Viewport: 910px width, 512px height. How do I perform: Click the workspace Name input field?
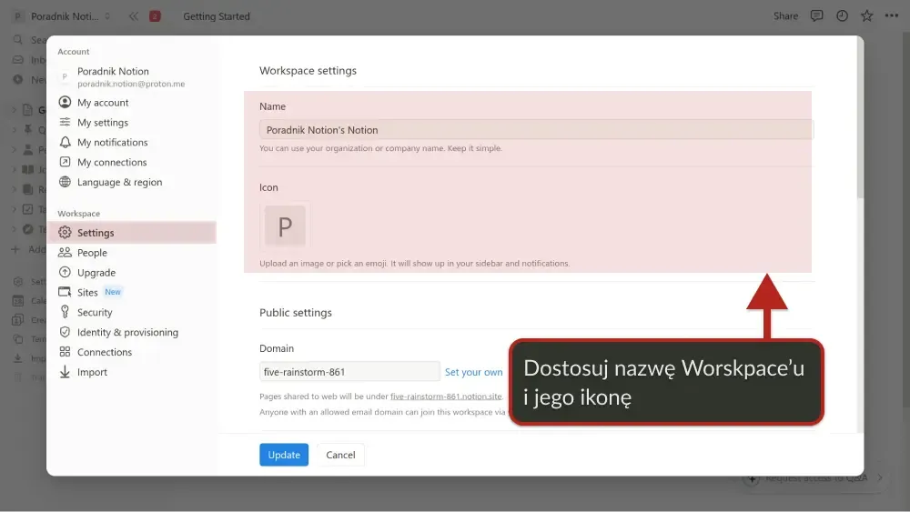[536, 130]
